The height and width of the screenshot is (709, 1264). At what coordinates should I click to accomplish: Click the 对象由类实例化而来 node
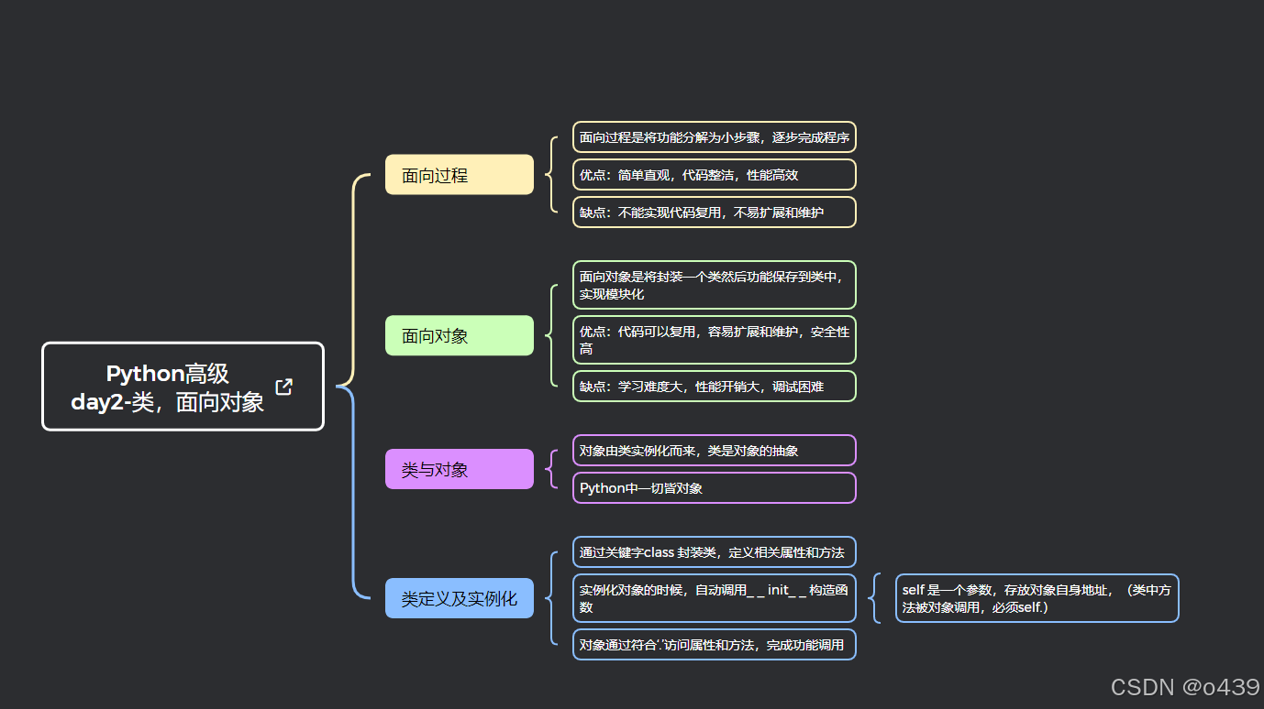click(714, 450)
